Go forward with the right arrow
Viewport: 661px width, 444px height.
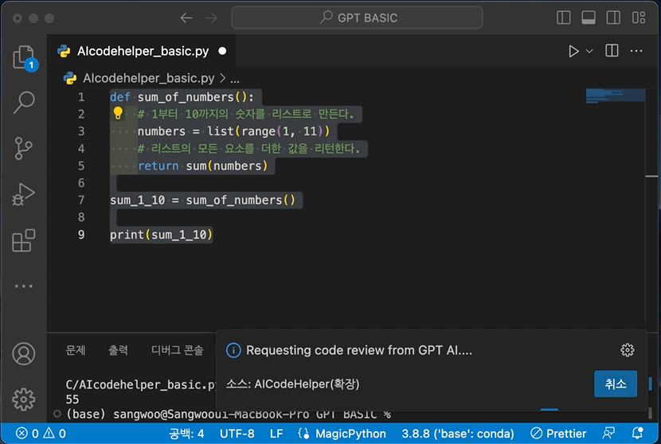coord(211,18)
